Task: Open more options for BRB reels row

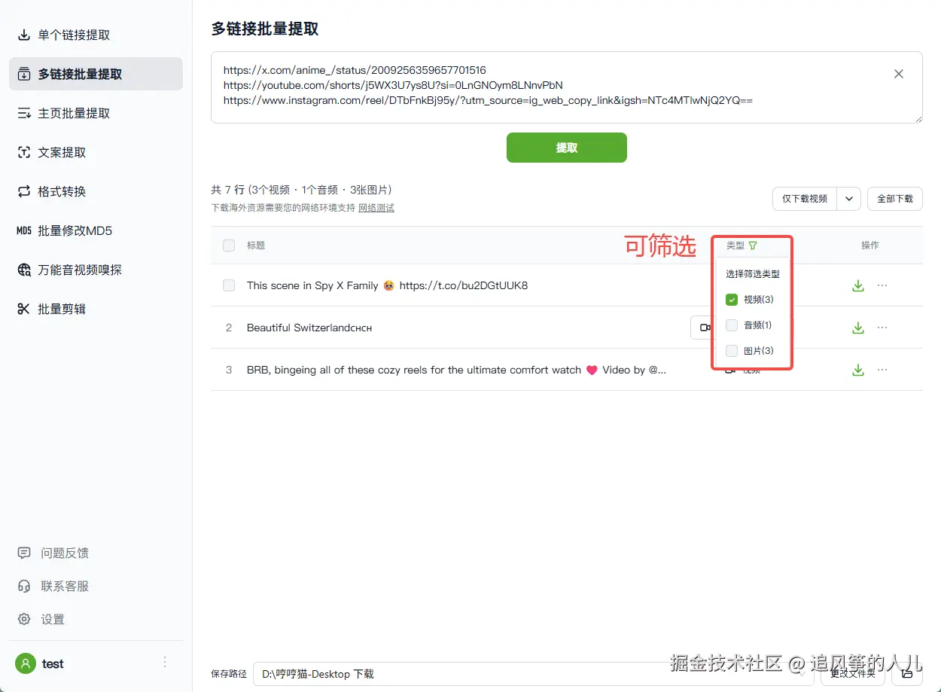Action: point(882,370)
